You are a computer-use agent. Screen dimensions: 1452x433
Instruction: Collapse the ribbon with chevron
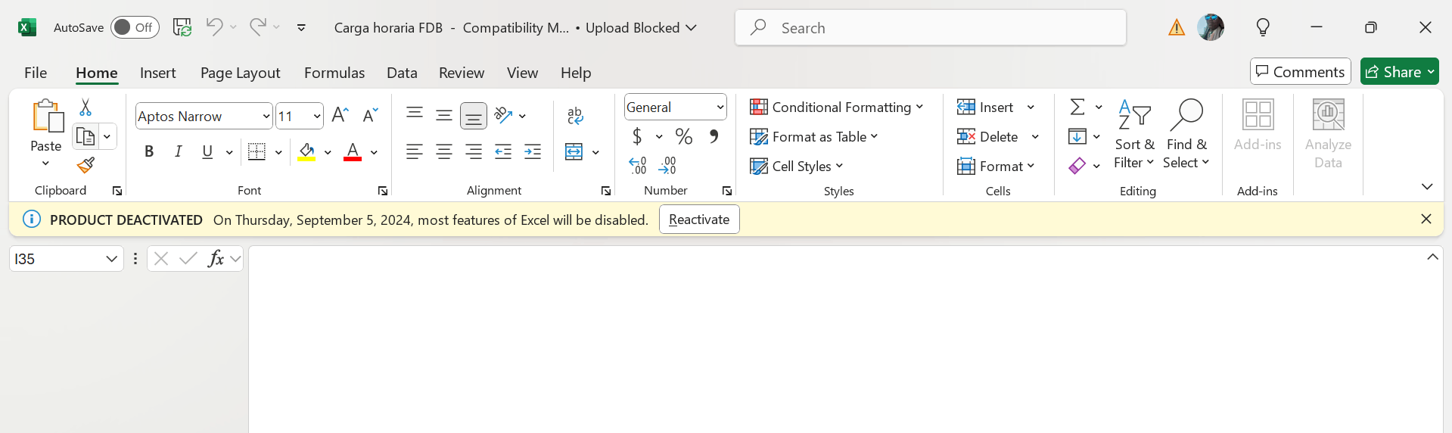click(1427, 186)
